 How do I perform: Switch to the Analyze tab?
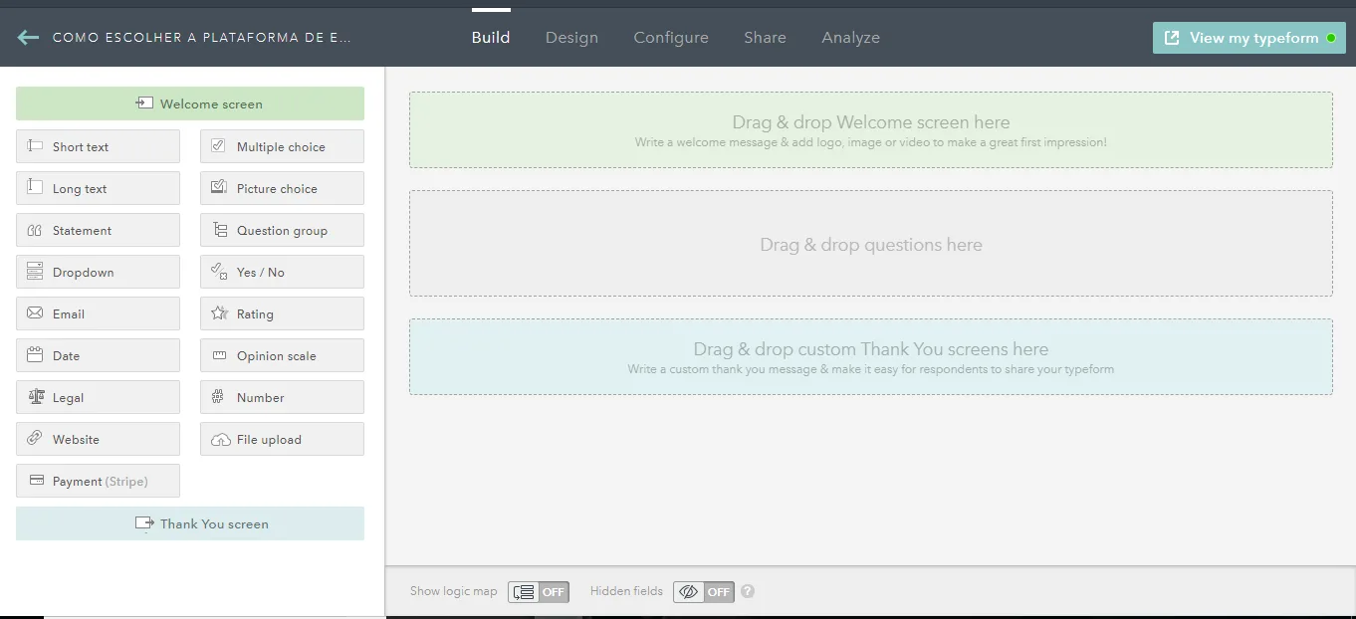tap(850, 38)
